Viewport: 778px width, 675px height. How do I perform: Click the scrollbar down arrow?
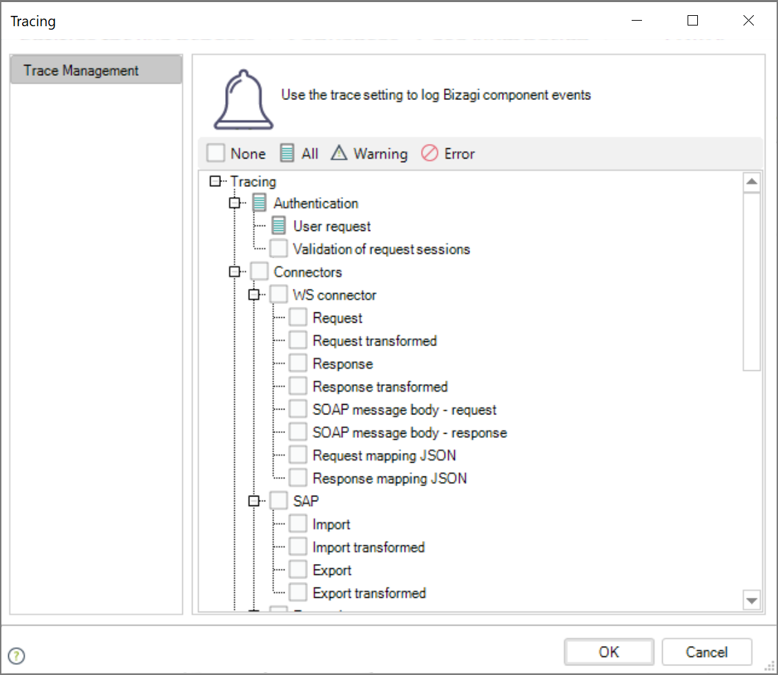click(x=752, y=600)
